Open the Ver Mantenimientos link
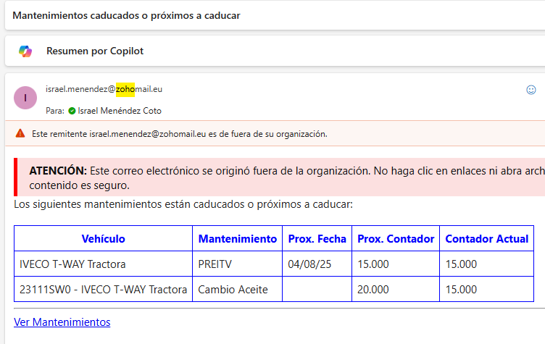The image size is (545, 344). coord(62,322)
